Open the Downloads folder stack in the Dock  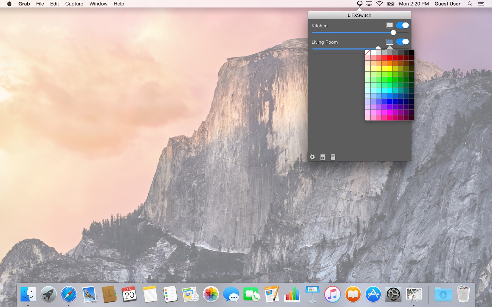coord(443,294)
